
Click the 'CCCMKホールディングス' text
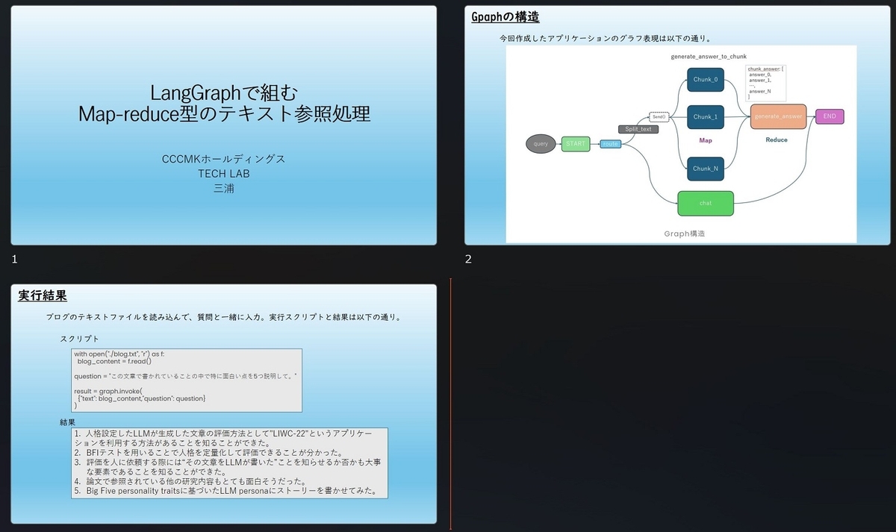click(x=224, y=160)
